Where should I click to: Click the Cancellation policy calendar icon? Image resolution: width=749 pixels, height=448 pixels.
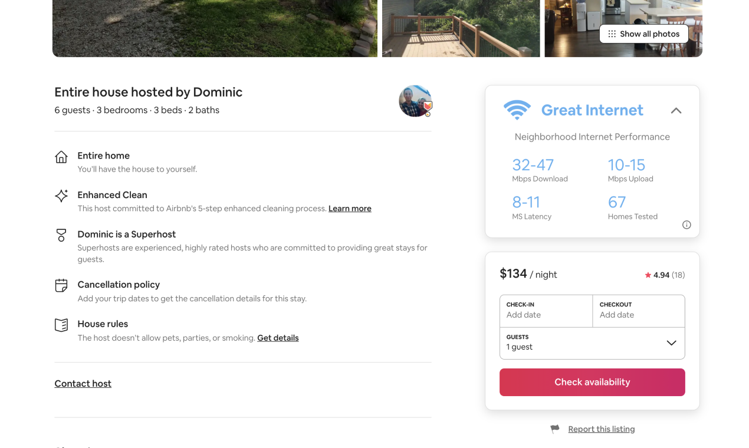pos(61,286)
